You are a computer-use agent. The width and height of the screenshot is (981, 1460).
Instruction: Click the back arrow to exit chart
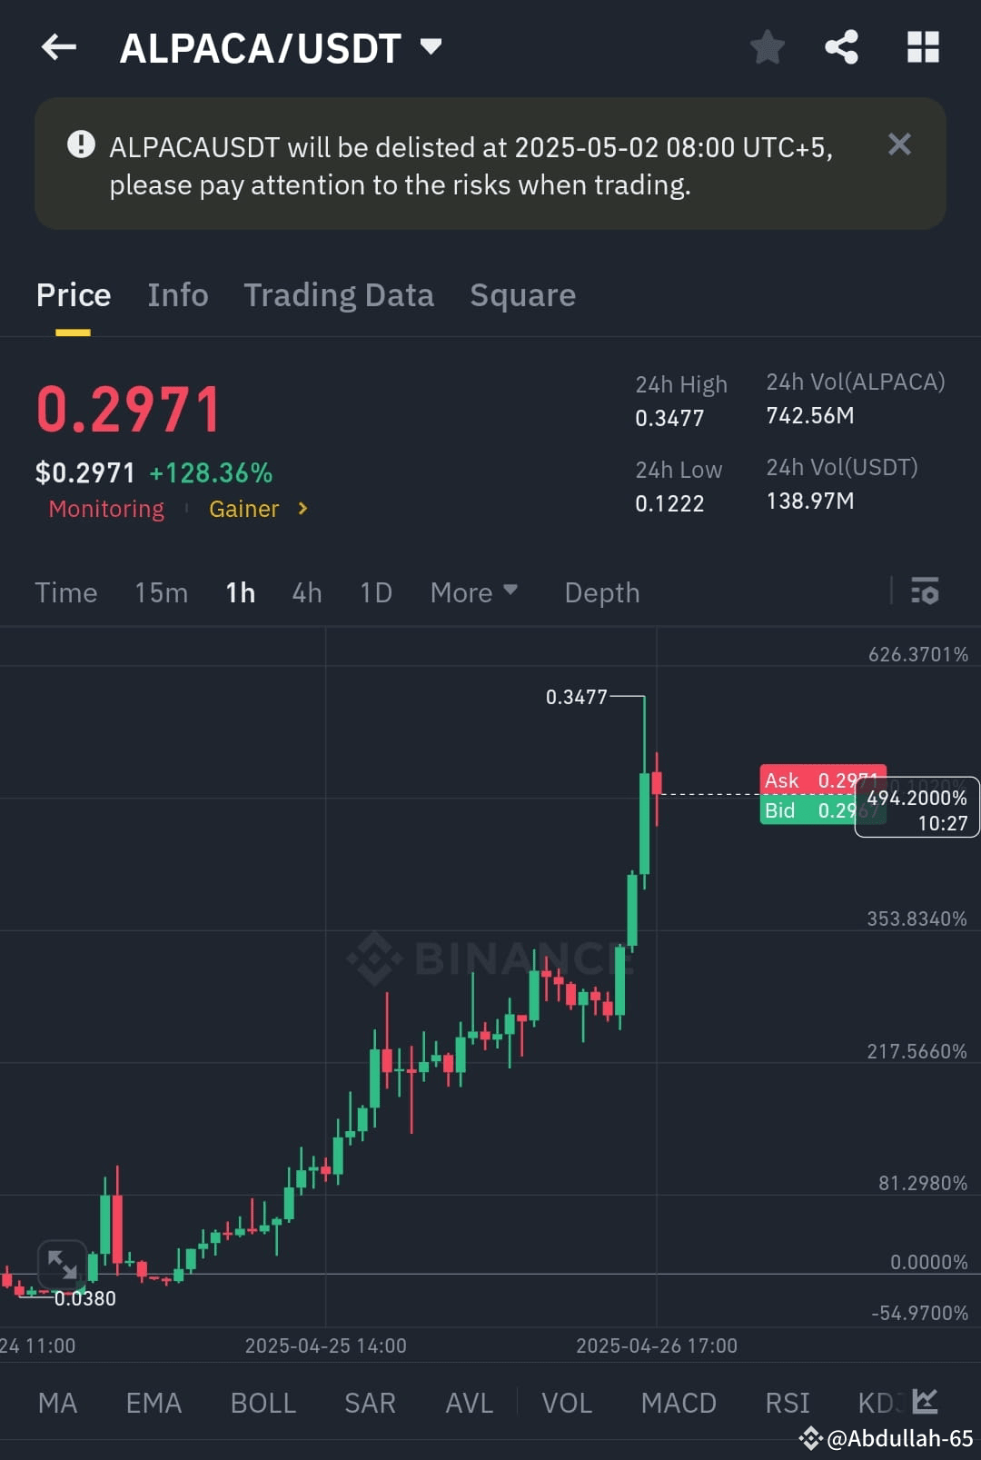pos(58,47)
